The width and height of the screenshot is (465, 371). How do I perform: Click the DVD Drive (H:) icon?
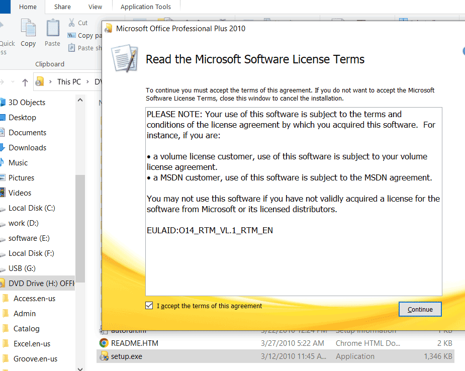click(x=3, y=283)
